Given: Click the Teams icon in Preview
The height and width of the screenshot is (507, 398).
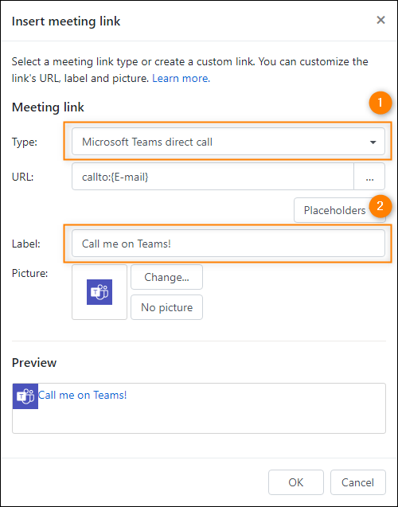Looking at the screenshot, I should 25,396.
